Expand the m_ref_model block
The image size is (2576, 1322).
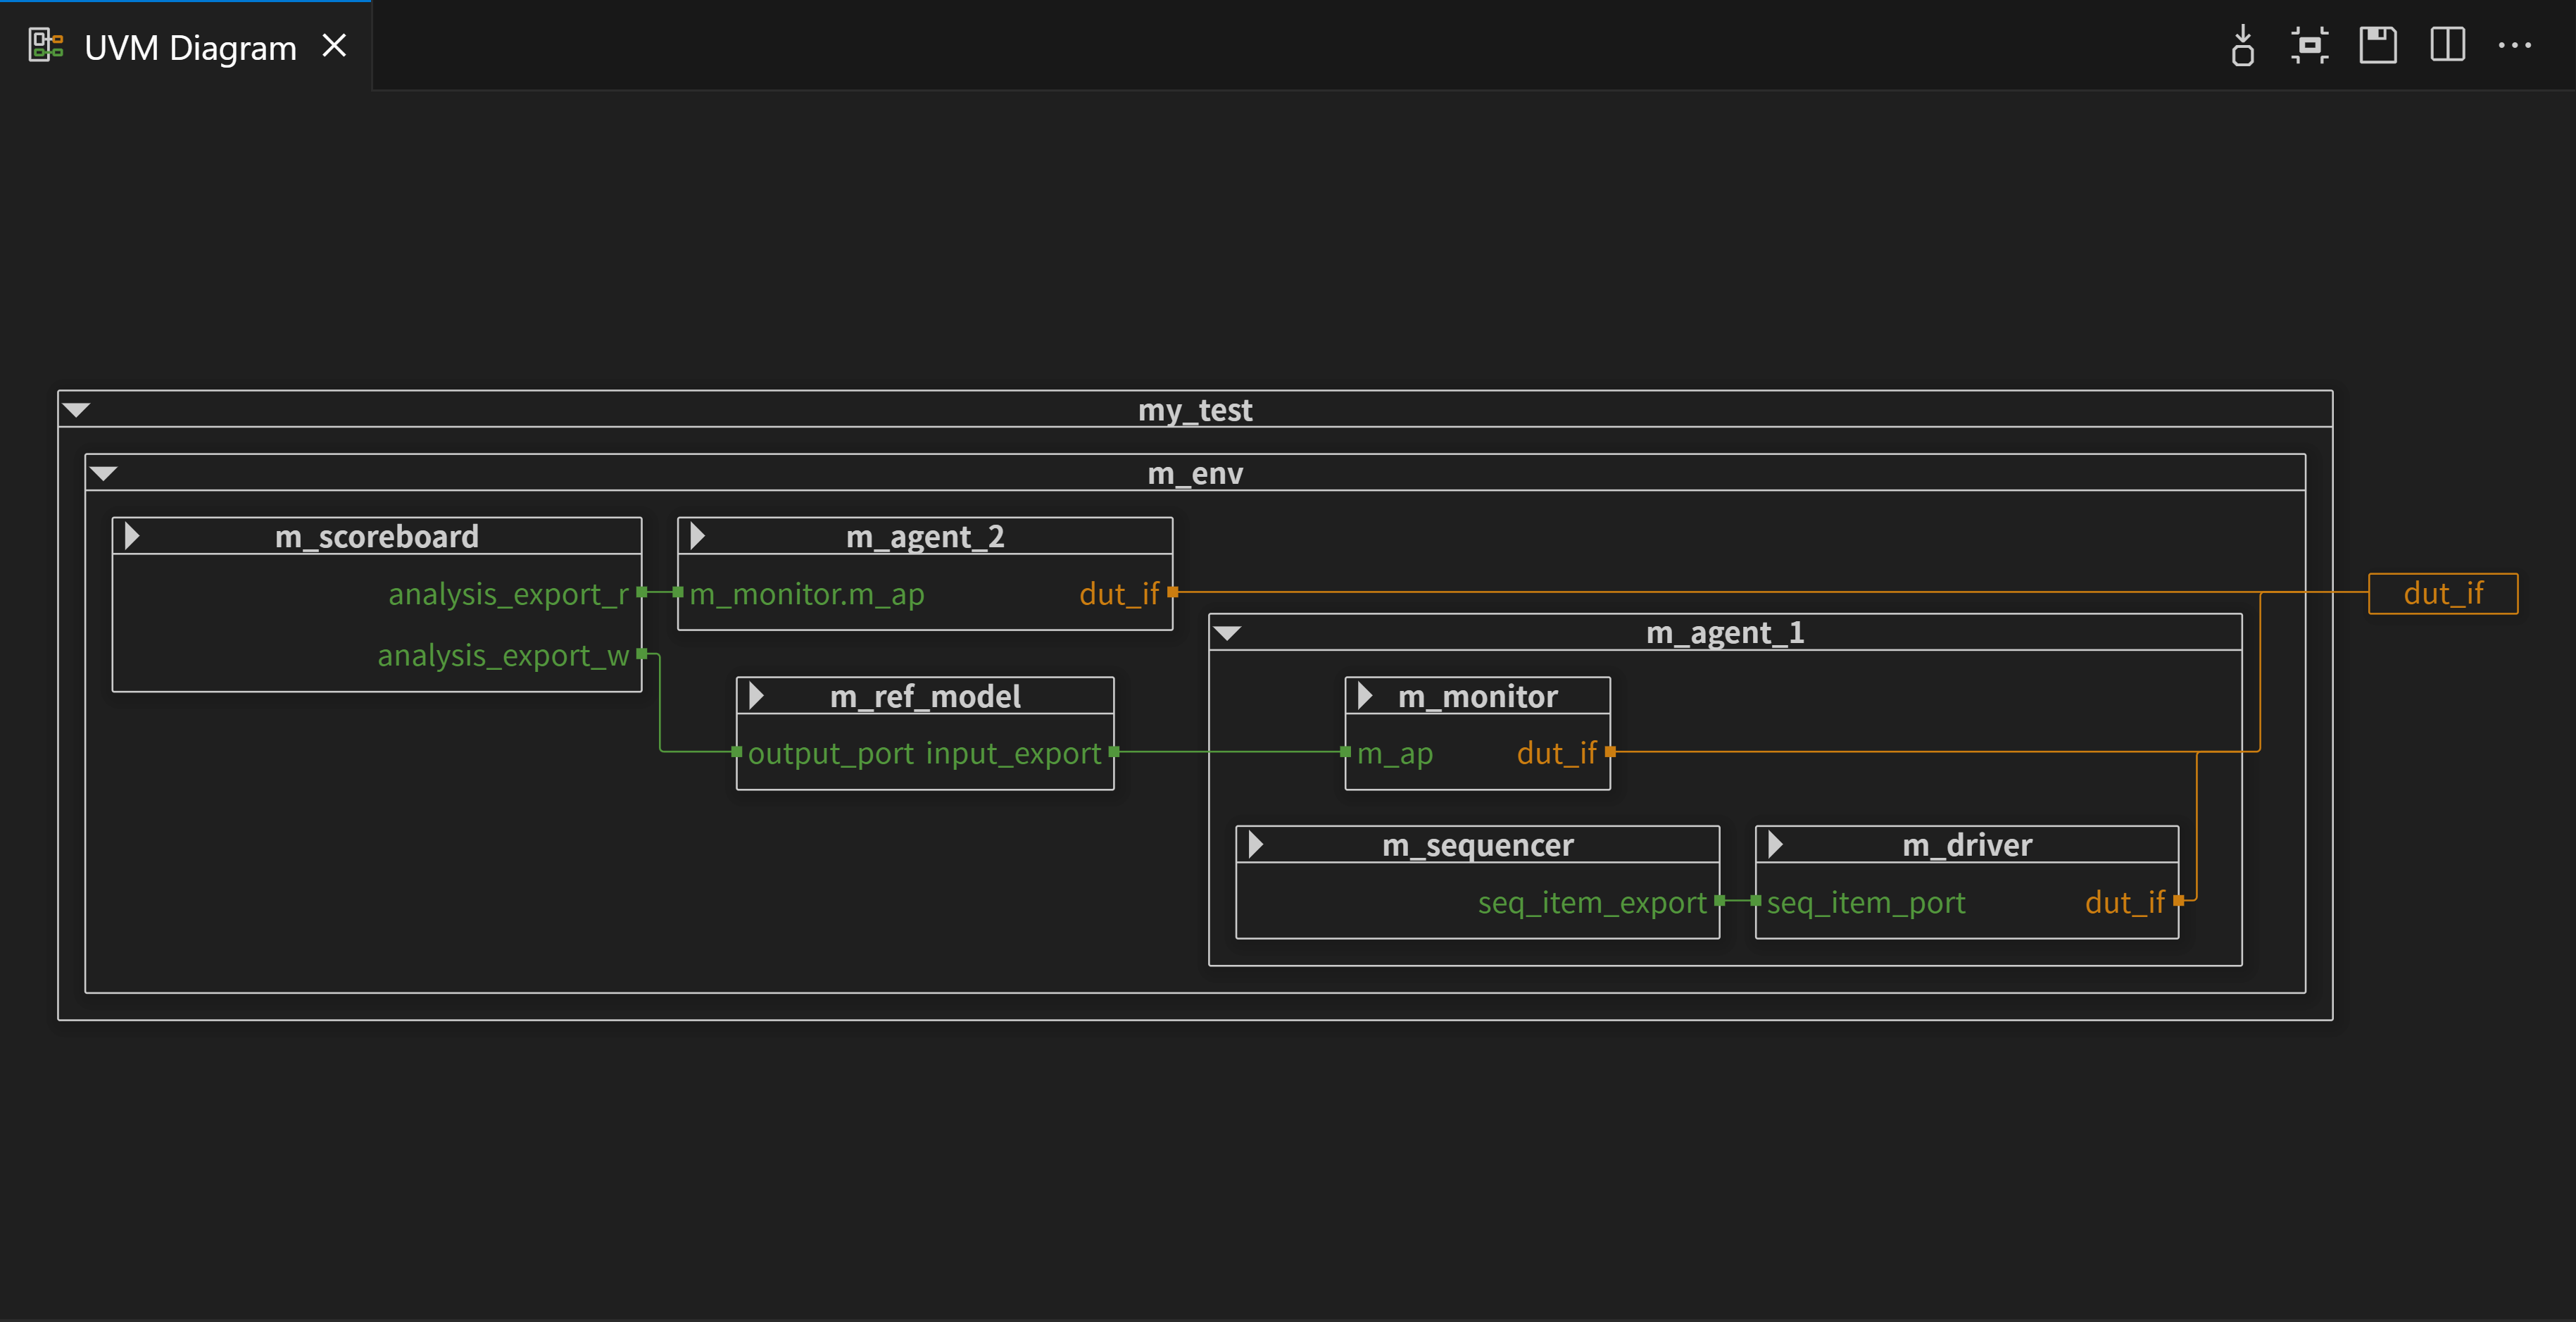pyautogui.click(x=756, y=696)
